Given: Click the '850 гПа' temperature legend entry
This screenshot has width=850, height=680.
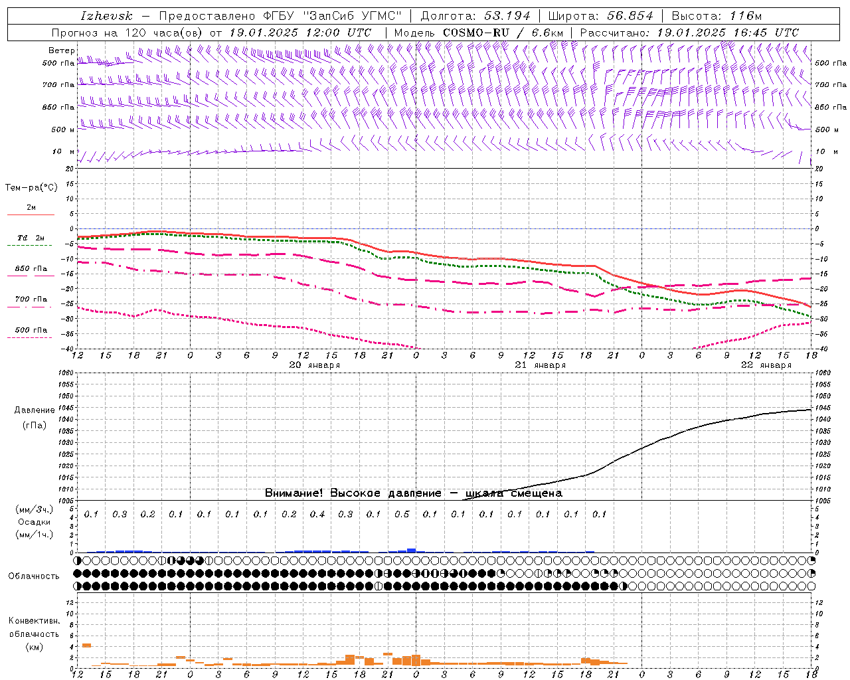Looking at the screenshot, I should tap(31, 269).
